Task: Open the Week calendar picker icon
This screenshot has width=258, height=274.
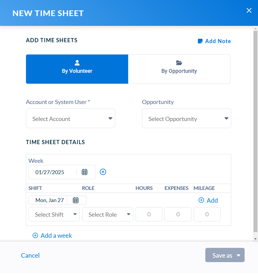Action: 85,172
